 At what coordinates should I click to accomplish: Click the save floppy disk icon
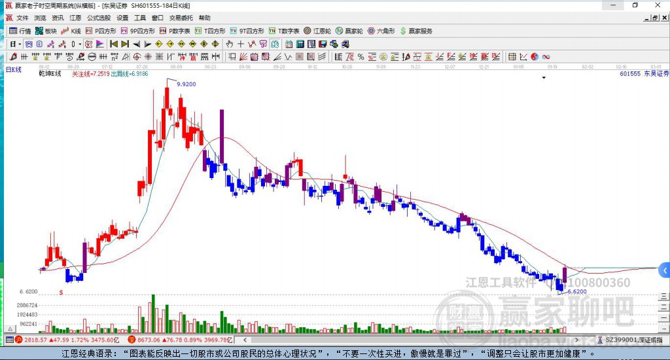click(323, 44)
